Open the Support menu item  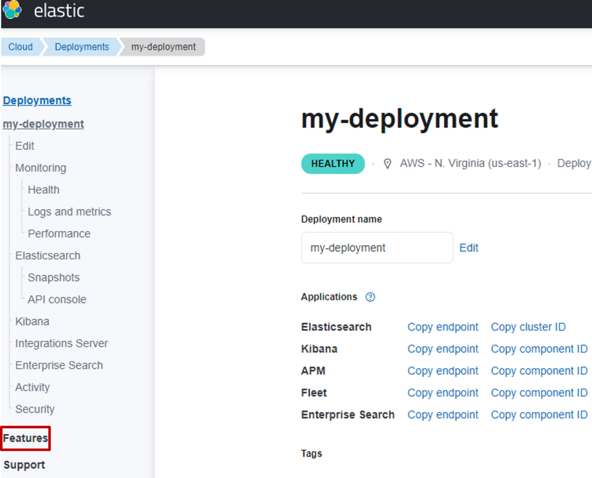coord(24,465)
